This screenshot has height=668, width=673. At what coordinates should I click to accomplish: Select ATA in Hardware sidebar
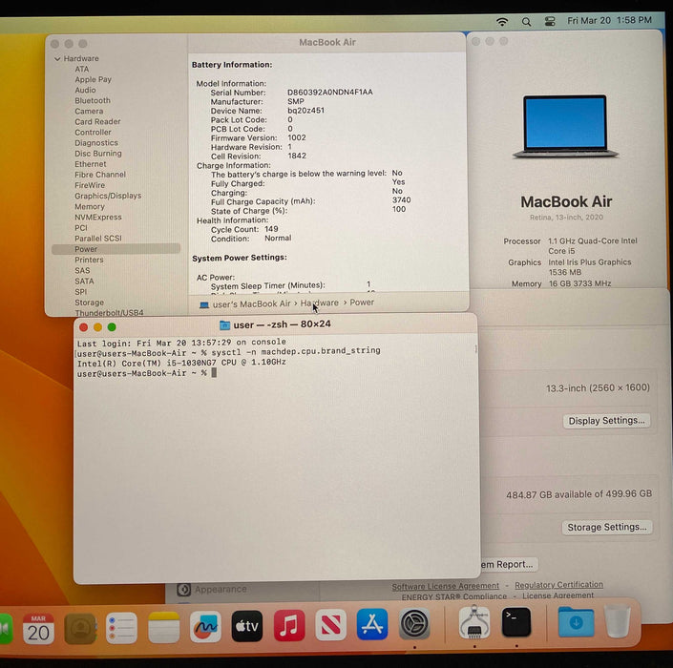click(81, 69)
